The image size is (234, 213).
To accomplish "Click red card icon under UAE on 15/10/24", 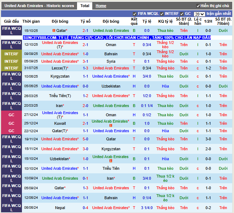I will (111, 161).
